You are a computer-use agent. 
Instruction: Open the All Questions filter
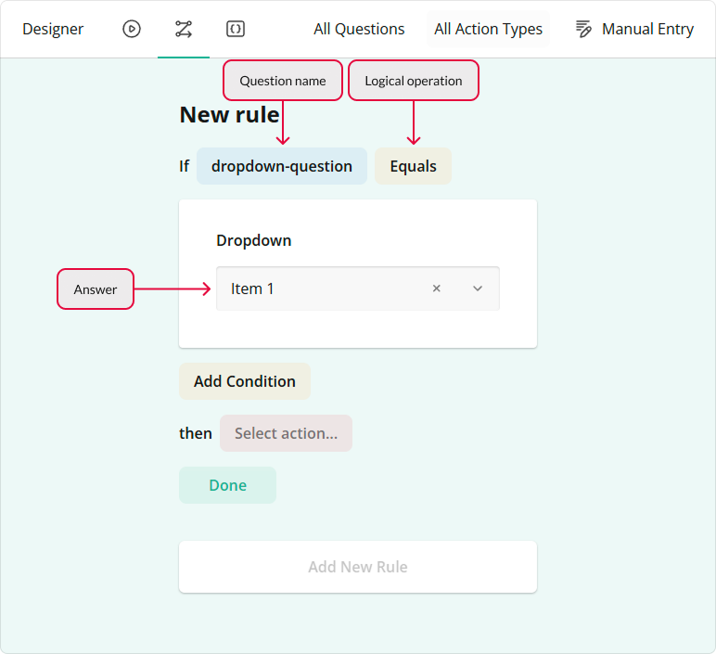point(359,29)
